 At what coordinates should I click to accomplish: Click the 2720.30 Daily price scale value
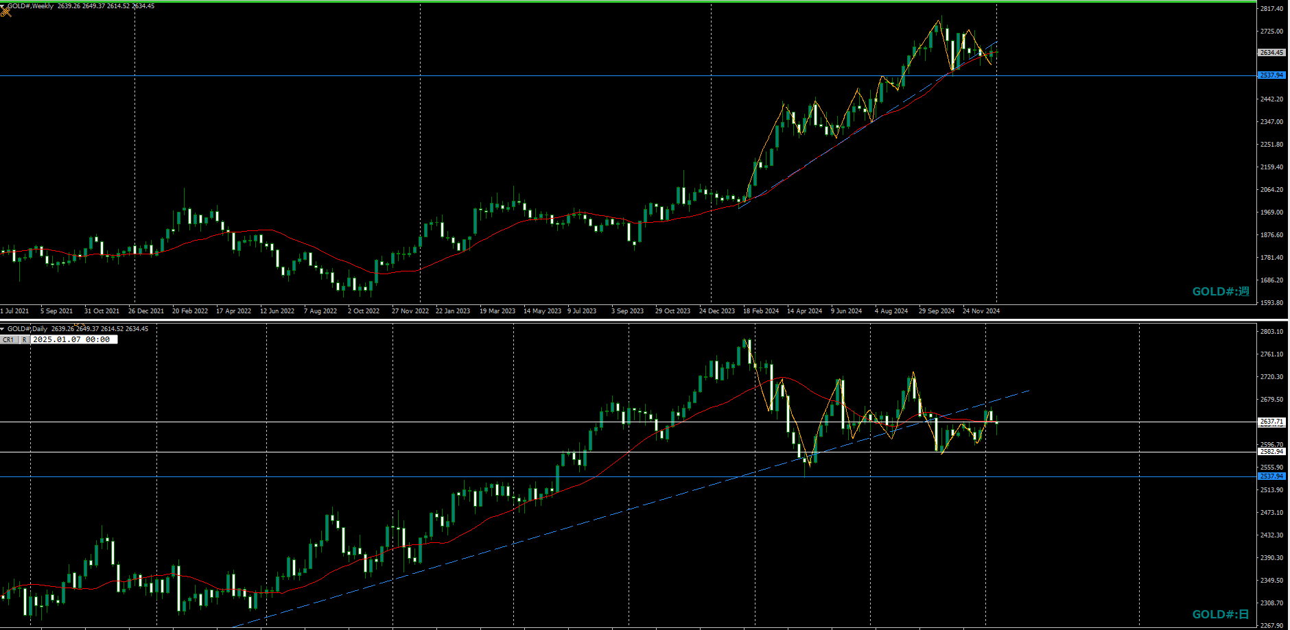1271,377
